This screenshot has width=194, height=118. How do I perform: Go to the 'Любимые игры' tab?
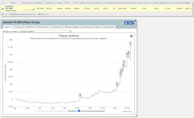coord(43,27)
